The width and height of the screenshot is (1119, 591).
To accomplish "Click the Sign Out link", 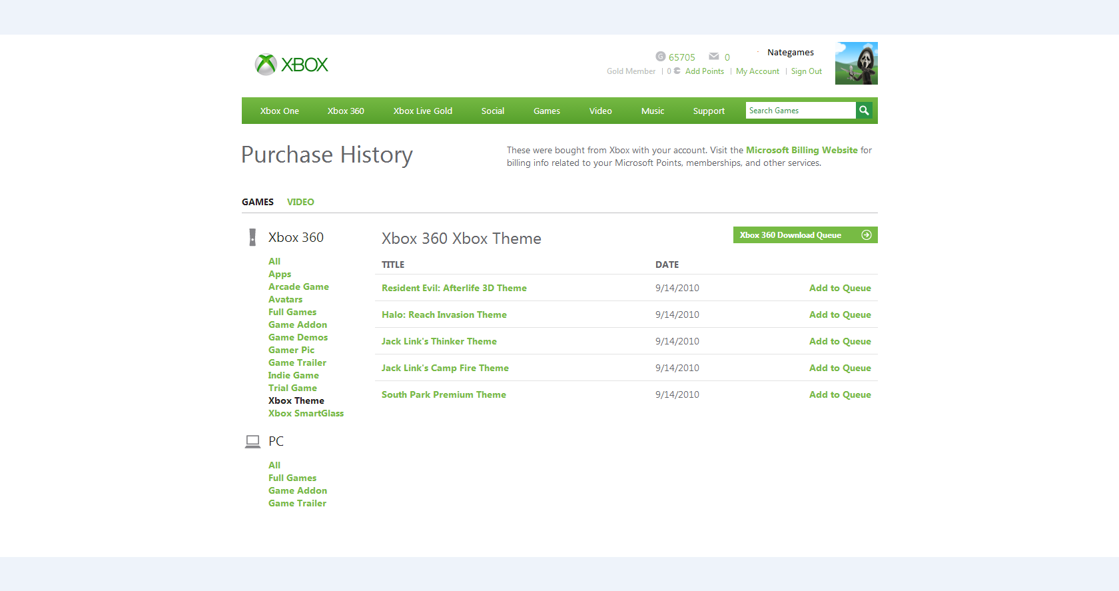I will (x=806, y=71).
